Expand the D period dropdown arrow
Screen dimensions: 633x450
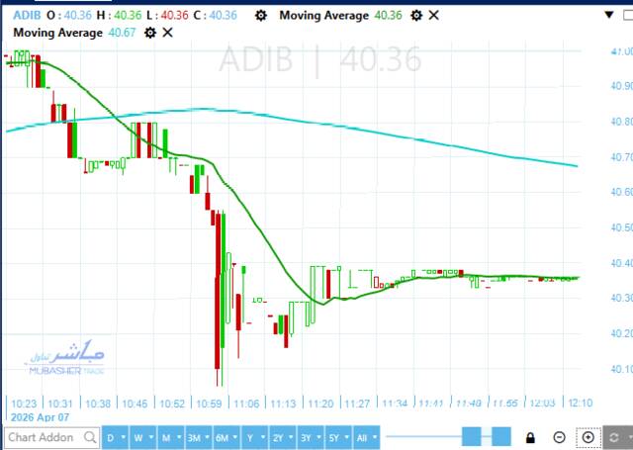[x=123, y=437]
